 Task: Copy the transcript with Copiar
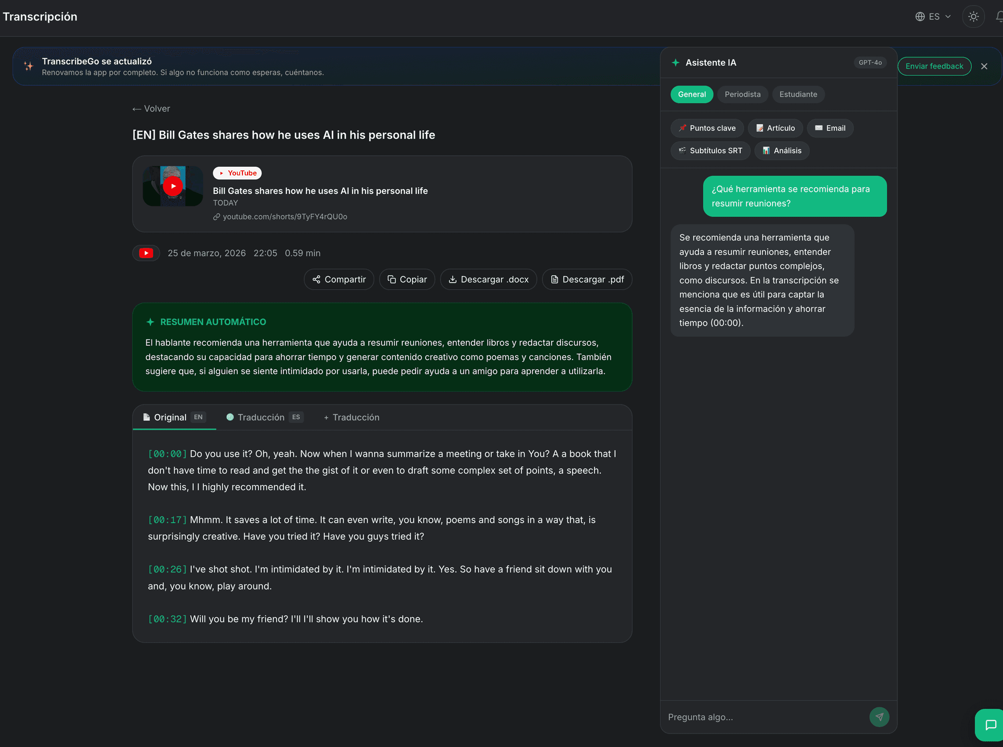[407, 280]
